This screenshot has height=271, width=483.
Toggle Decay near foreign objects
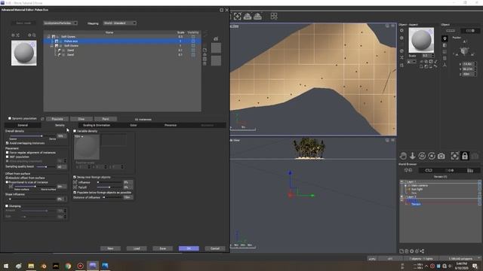75,178
